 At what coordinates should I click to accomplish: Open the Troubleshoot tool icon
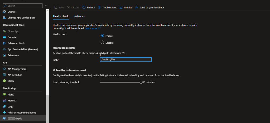pyautogui.click(x=99, y=8)
